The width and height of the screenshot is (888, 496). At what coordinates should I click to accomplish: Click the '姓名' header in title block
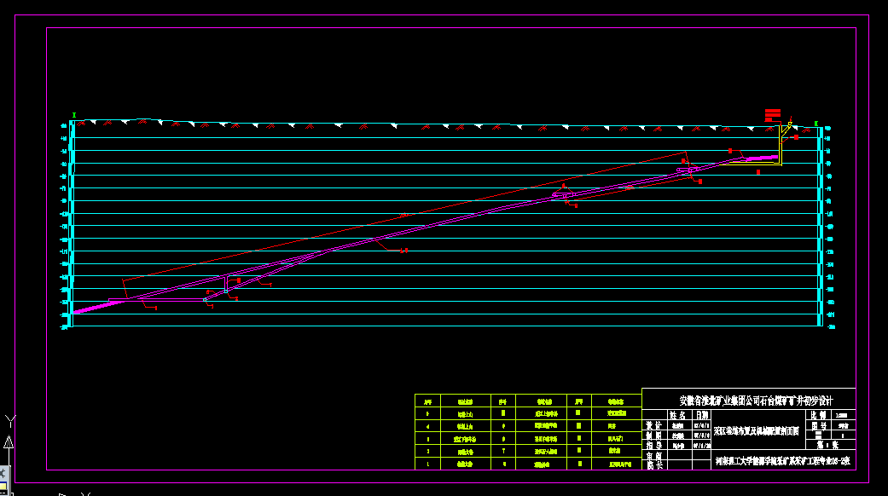pos(677,416)
